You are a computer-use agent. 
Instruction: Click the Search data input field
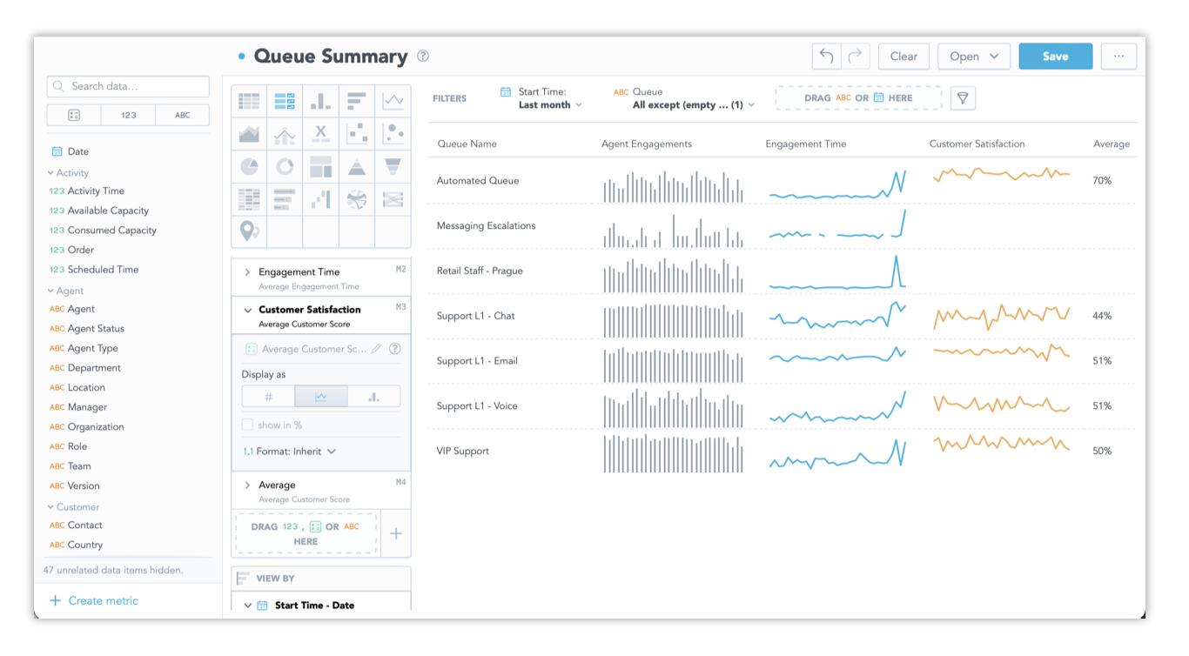coord(128,86)
